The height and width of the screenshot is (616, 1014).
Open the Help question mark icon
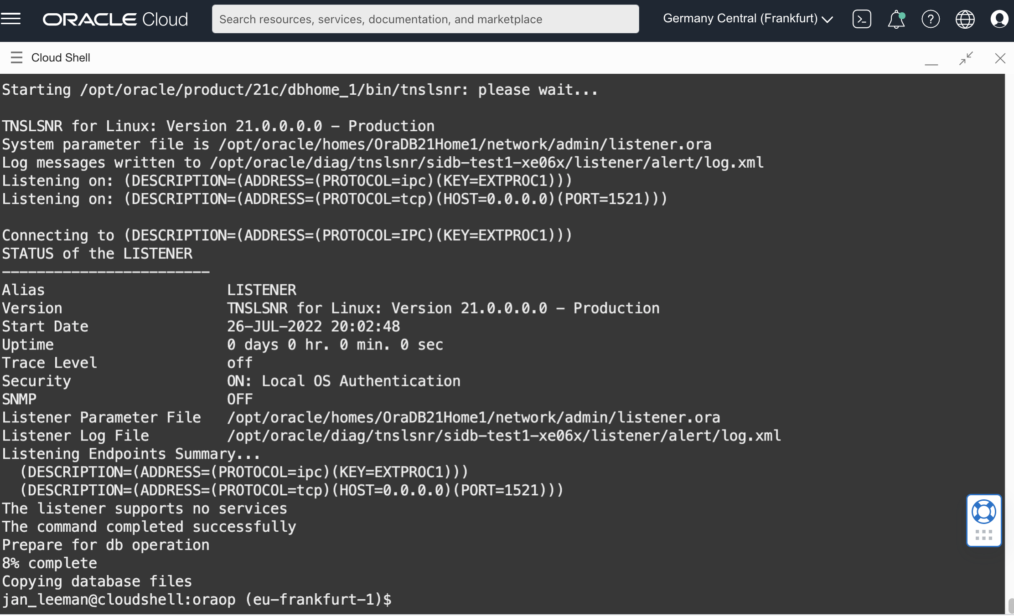[x=931, y=19]
